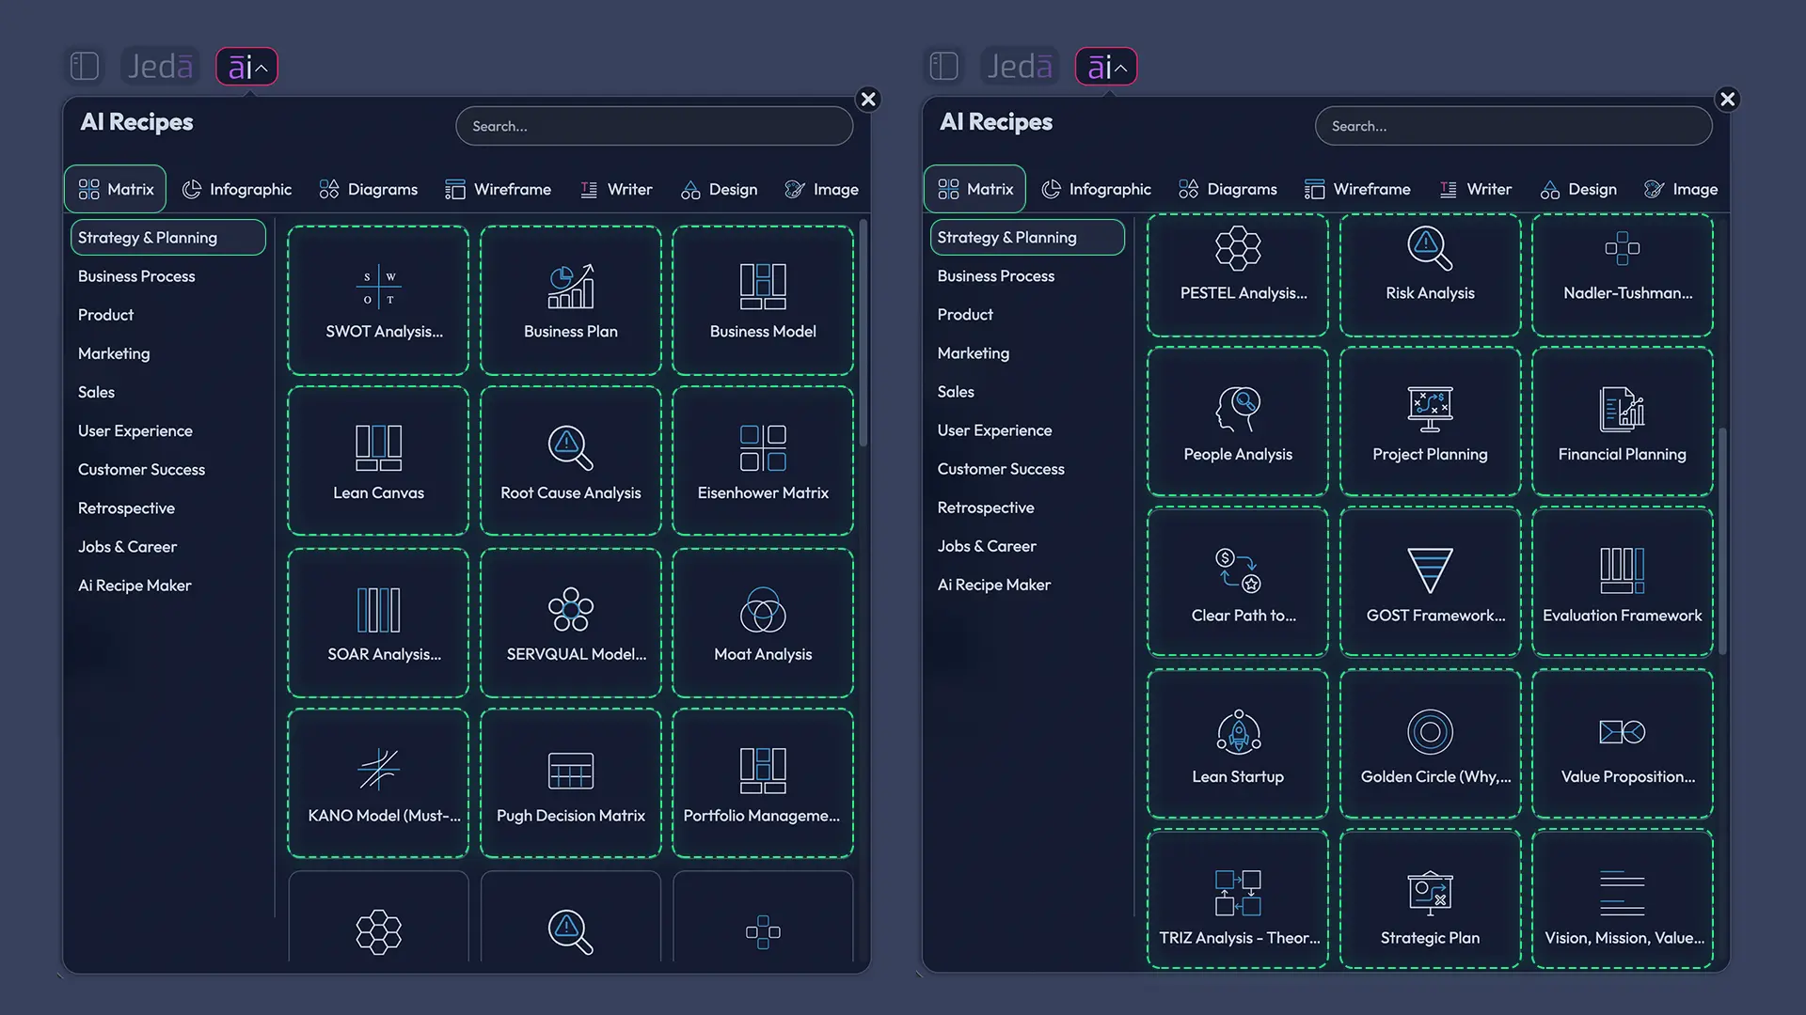Open the Image tab in right panel
This screenshot has width=1806, height=1015.
coord(1681,189)
